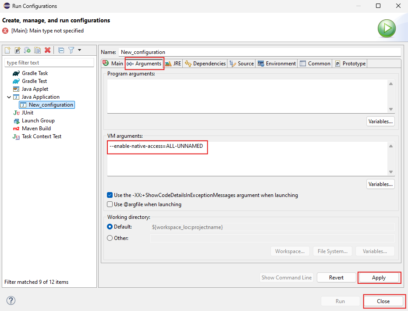Image resolution: width=408 pixels, height=311 pixels.
Task: Click the Name input field
Action: (259, 52)
